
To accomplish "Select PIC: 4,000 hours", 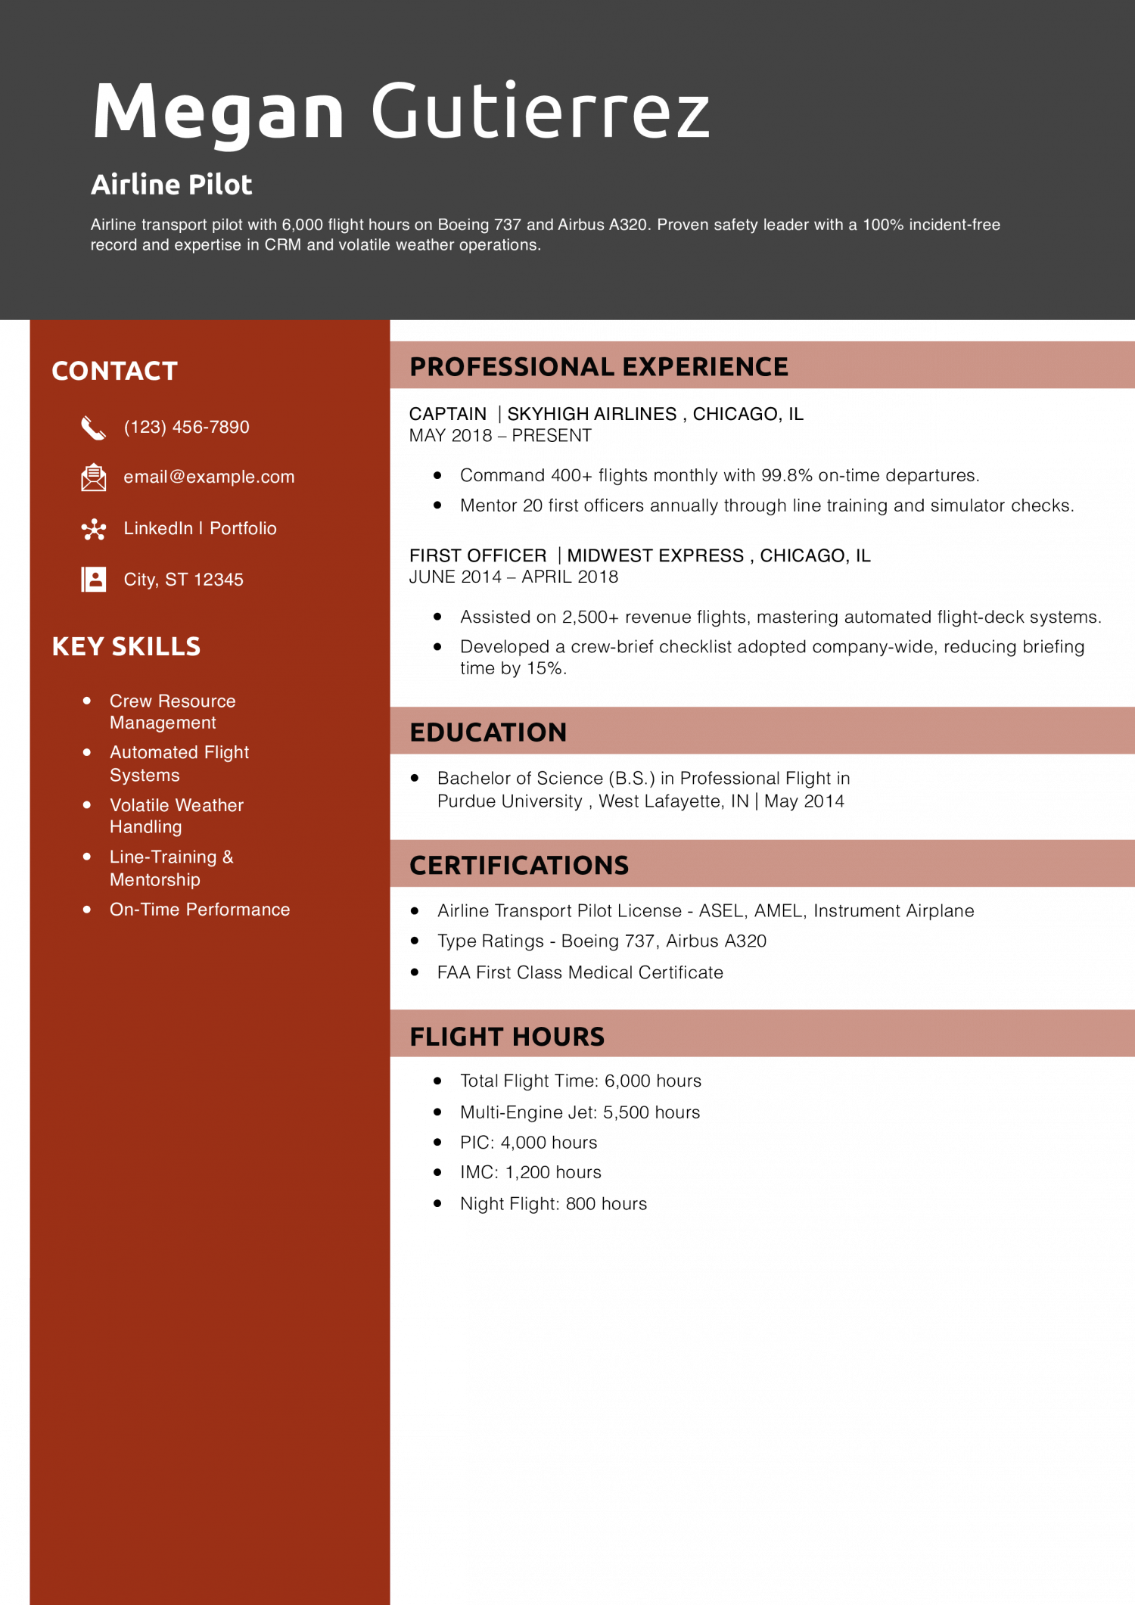I will tap(529, 1143).
